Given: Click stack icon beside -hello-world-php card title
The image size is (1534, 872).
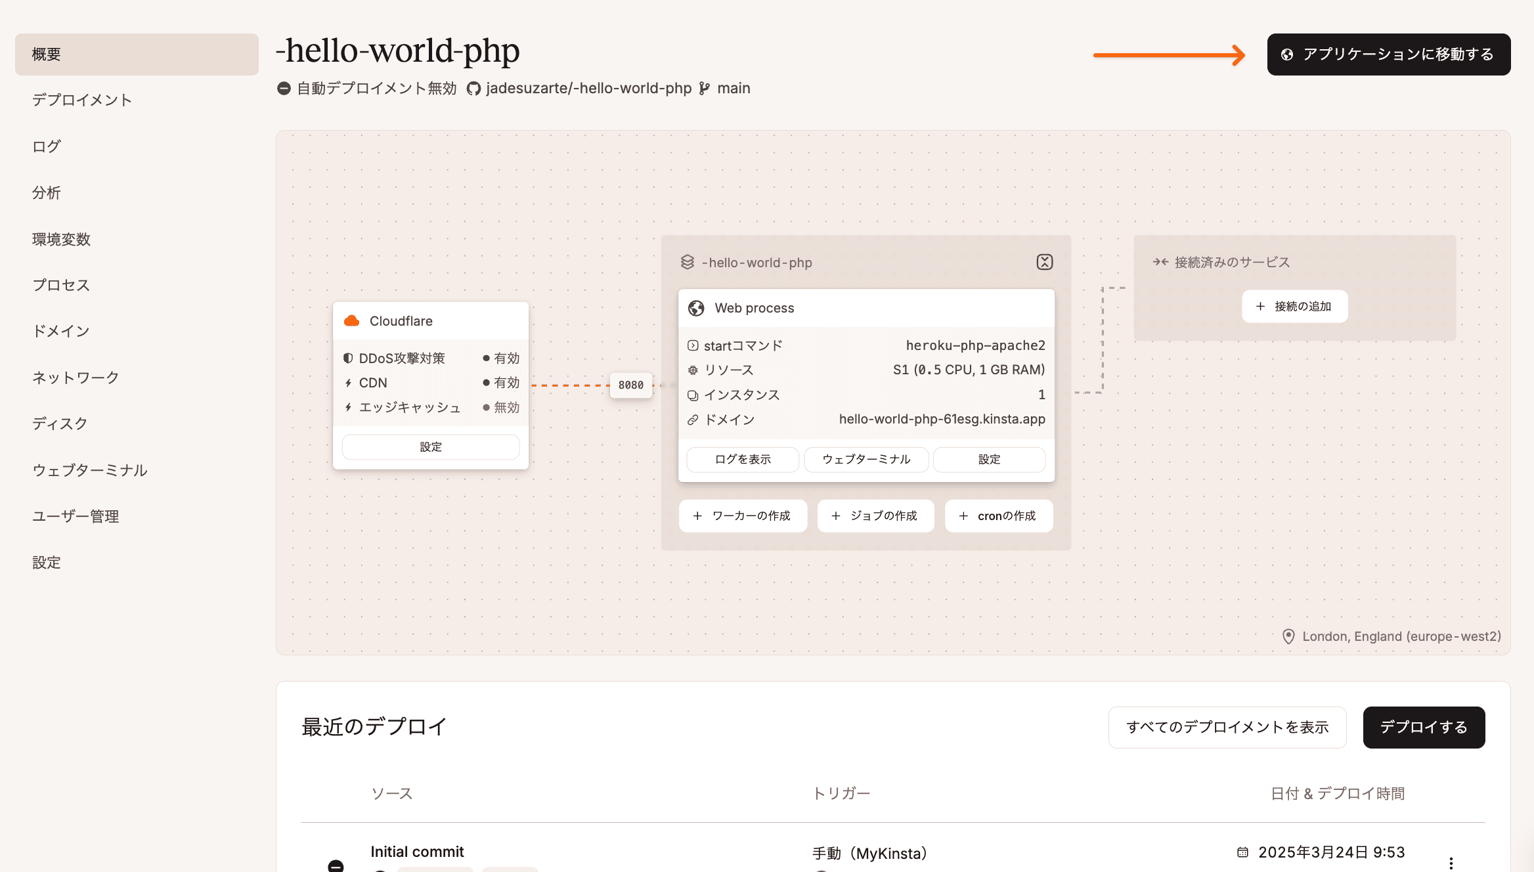Looking at the screenshot, I should point(688,262).
